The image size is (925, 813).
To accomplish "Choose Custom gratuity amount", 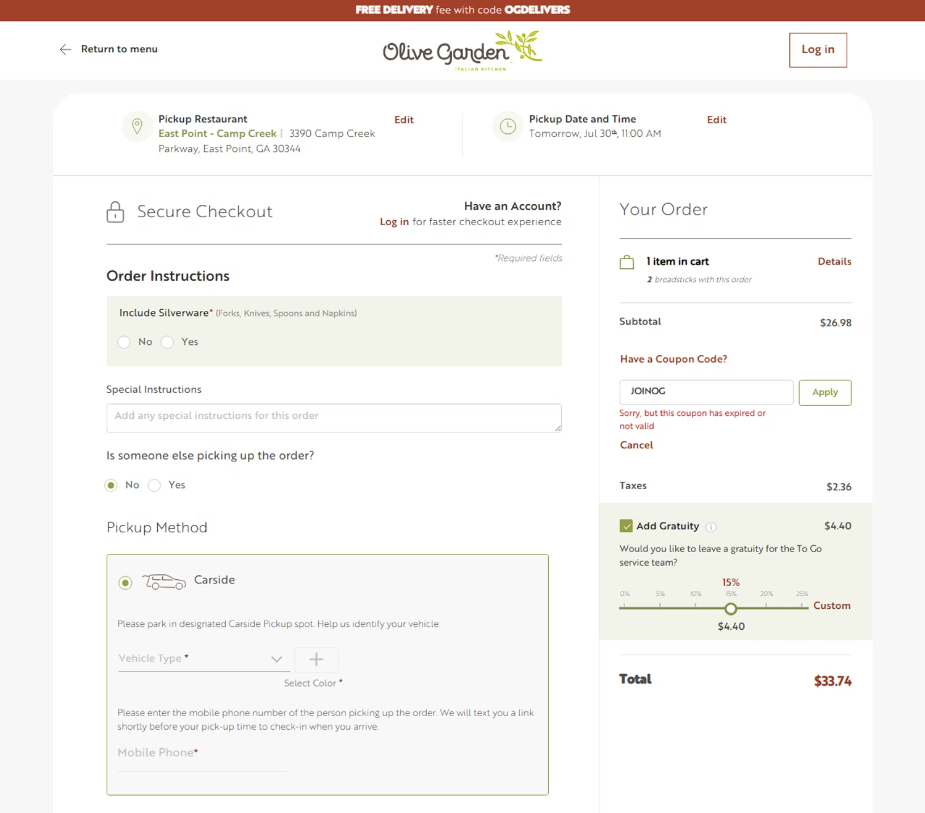I will pos(831,606).
